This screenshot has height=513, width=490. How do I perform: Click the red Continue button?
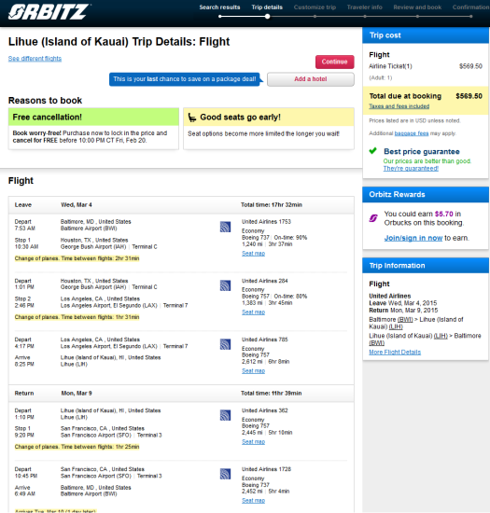(334, 62)
